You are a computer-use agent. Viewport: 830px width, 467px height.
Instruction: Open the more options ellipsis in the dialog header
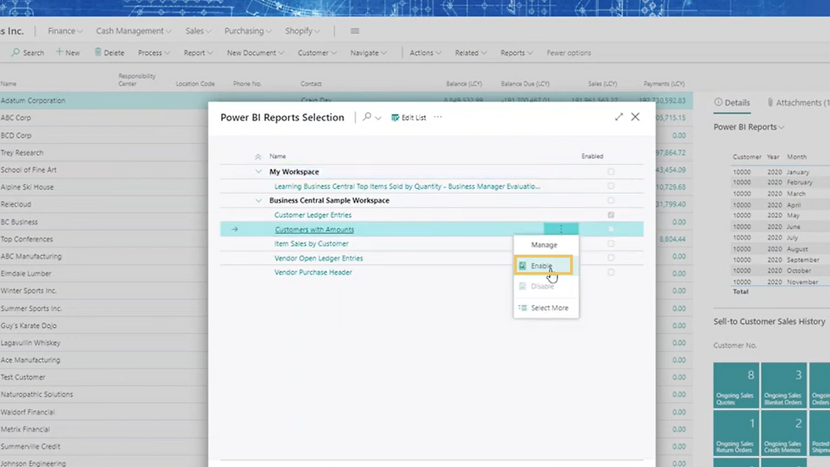(438, 117)
